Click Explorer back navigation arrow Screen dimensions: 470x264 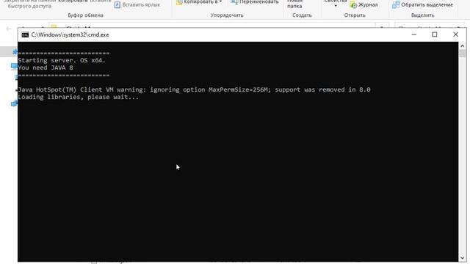8,29
